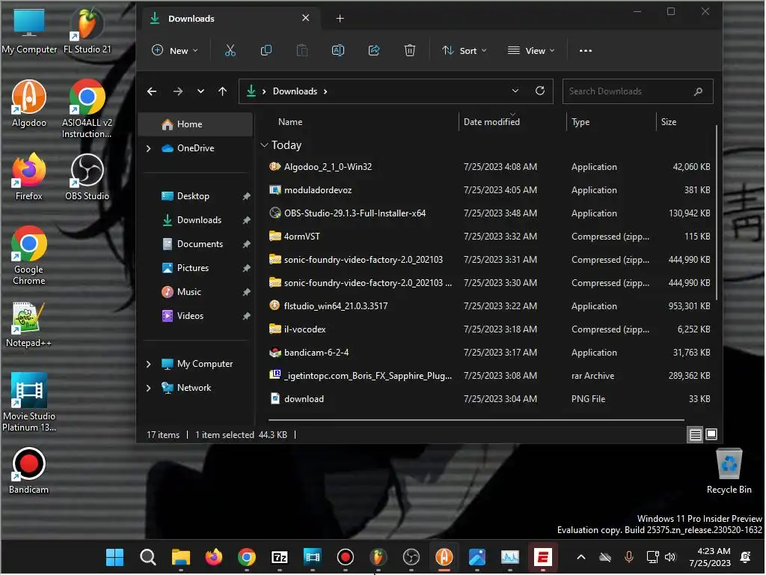The height and width of the screenshot is (575, 766).
Task: Open Bandicam desktop shortcut
Action: coord(29,471)
